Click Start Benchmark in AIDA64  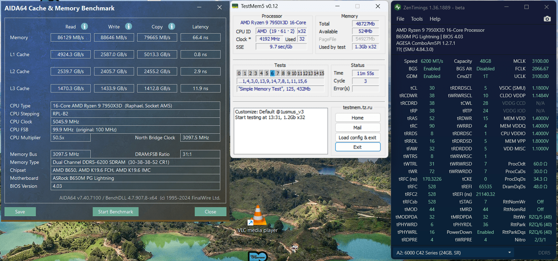(x=115, y=212)
